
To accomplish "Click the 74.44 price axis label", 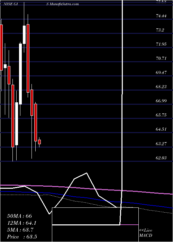I will pos(161,16).
